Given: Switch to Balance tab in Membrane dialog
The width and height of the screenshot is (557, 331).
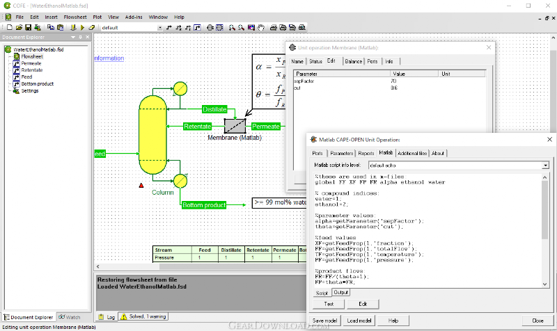Looking at the screenshot, I should pyautogui.click(x=354, y=61).
